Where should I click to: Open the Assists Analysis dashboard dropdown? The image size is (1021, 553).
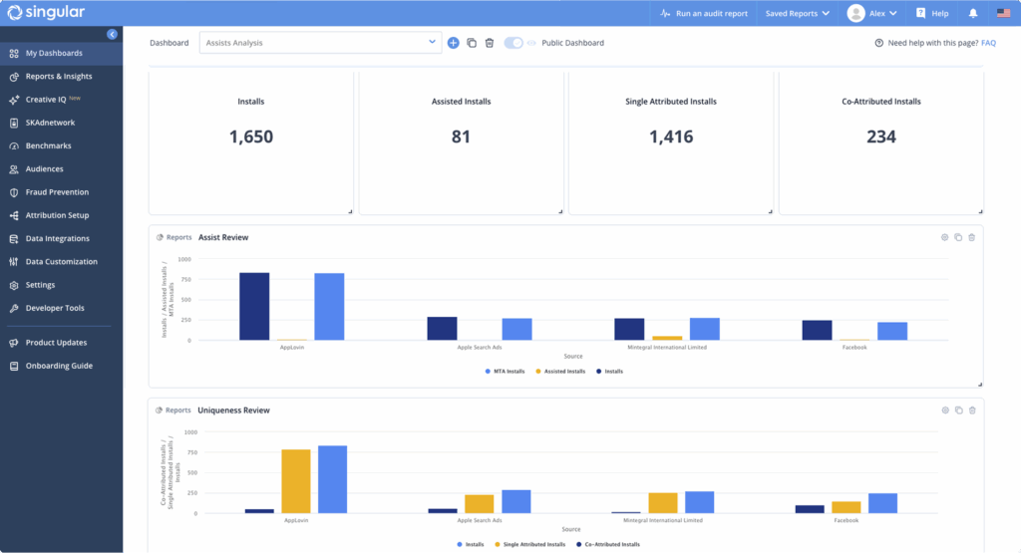tap(320, 43)
